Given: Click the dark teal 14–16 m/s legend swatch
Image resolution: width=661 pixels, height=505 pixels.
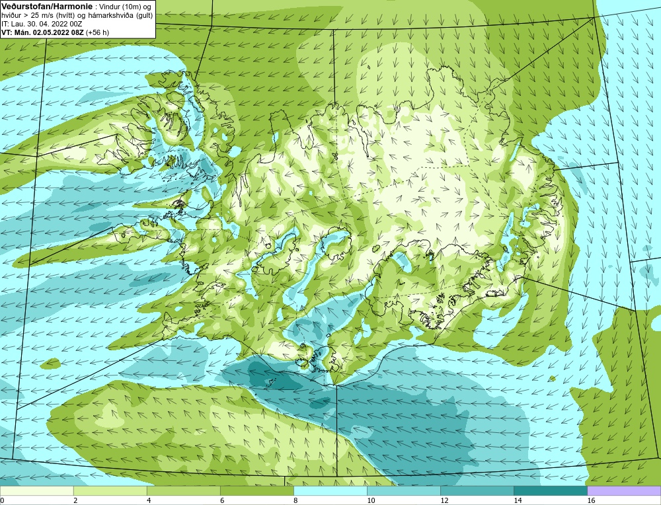Looking at the screenshot, I should (550, 490).
